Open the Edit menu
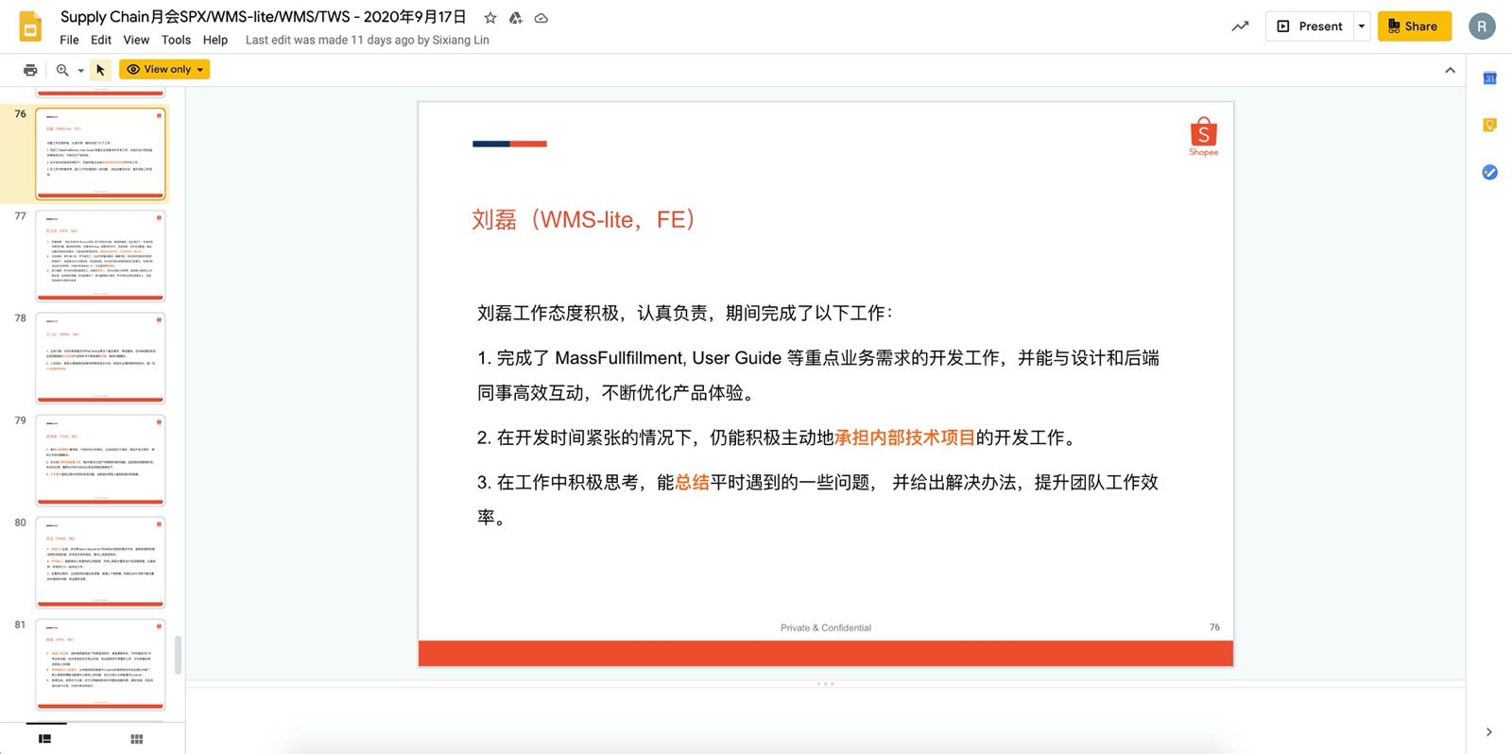 point(101,40)
